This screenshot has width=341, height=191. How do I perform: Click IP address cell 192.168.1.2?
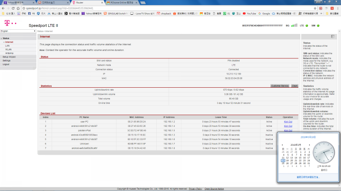[x=169, y=122]
